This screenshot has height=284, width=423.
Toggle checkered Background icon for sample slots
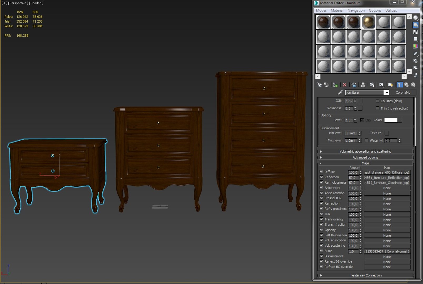point(415,32)
